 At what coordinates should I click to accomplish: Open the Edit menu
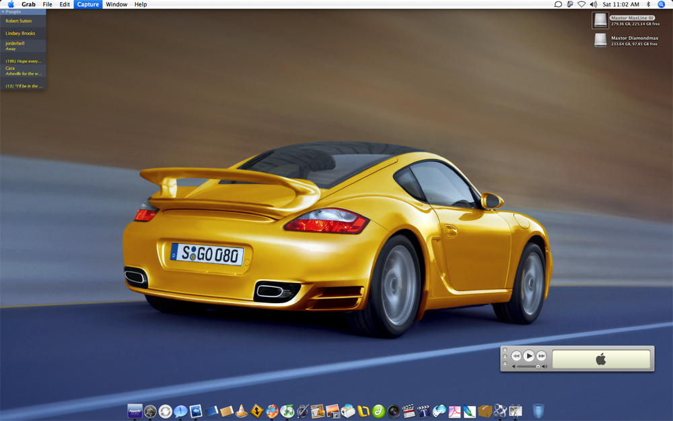tap(65, 4)
